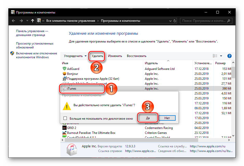Confirm removal with the Да button
The width and height of the screenshot is (244, 166).
pyautogui.click(x=148, y=118)
